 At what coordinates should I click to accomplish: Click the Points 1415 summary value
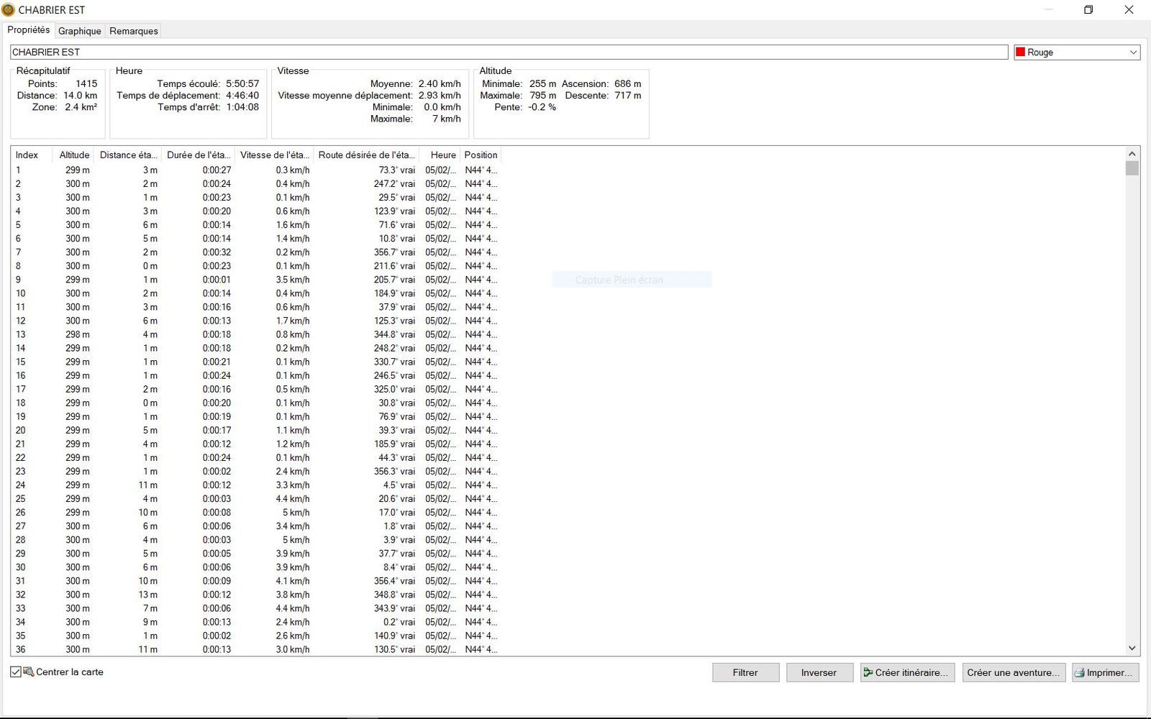tap(86, 83)
